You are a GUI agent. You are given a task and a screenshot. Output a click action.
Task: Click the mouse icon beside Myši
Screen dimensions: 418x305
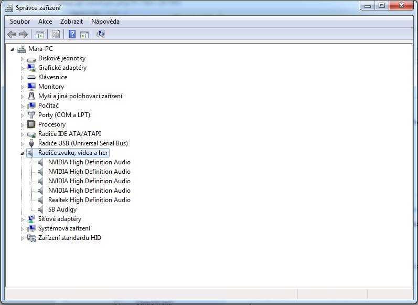click(x=31, y=96)
